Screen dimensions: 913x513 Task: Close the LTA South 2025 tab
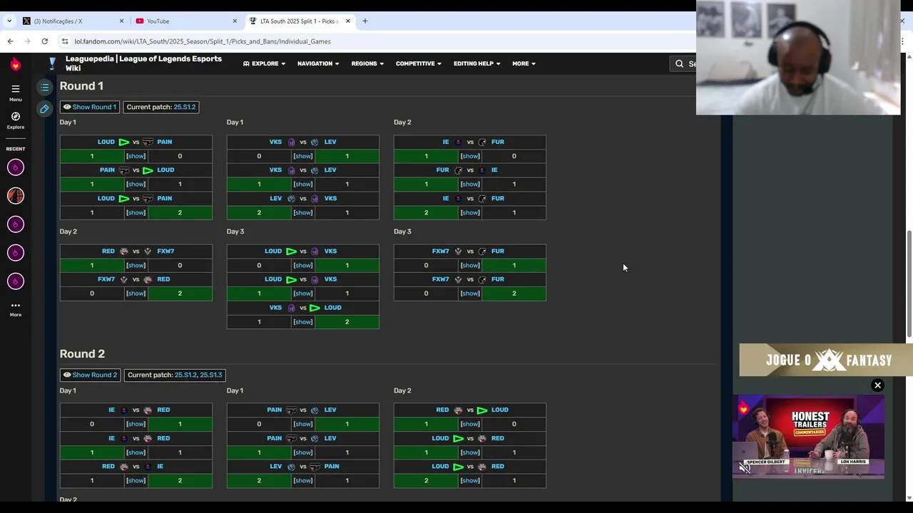click(x=348, y=21)
